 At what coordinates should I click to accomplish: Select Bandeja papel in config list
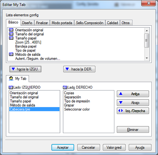pyautogui.click(x=26, y=46)
